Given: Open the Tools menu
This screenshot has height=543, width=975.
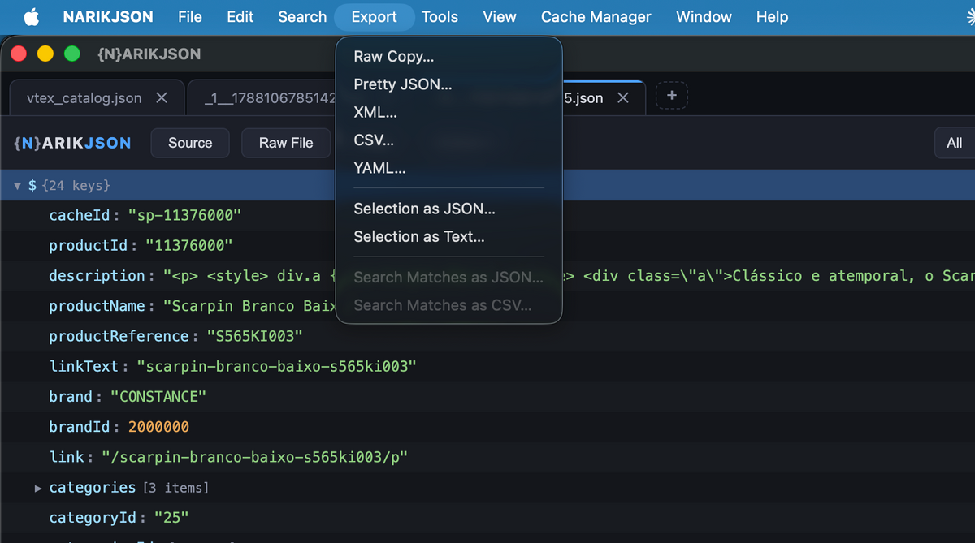Looking at the screenshot, I should tap(440, 16).
